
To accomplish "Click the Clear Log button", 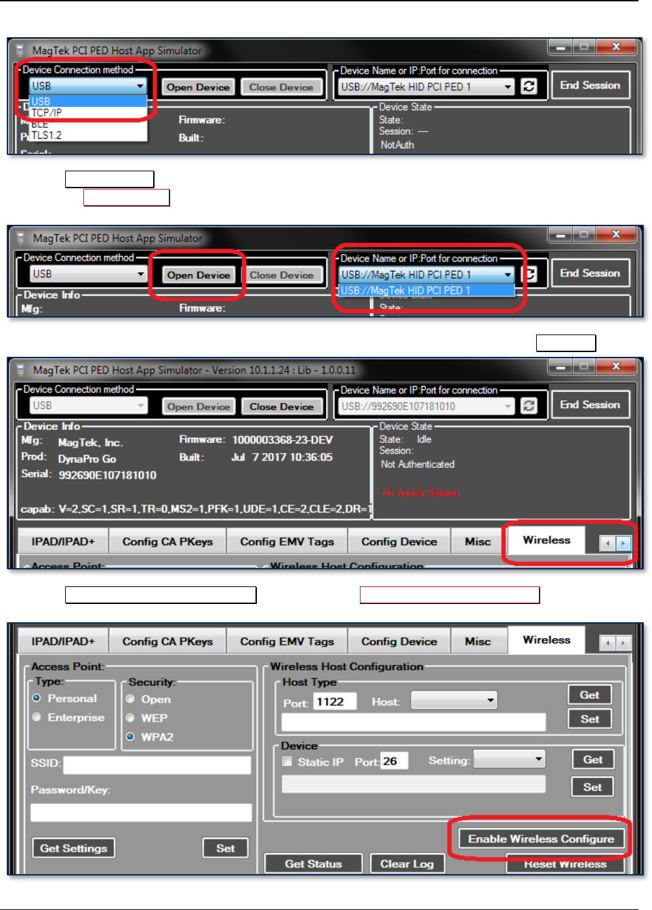I will 407,864.
